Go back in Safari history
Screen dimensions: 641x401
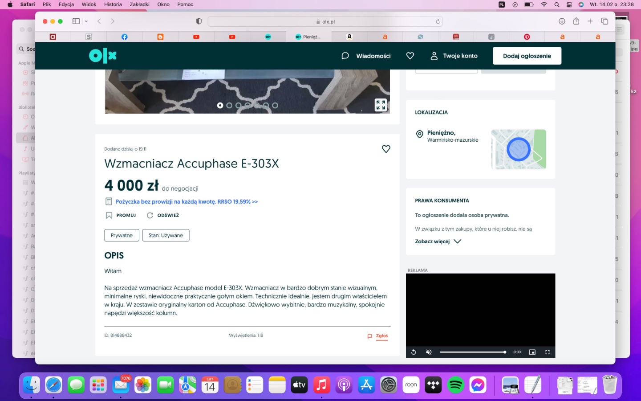99,21
